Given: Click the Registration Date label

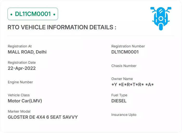Looking at the screenshot, I should [x=22, y=63].
